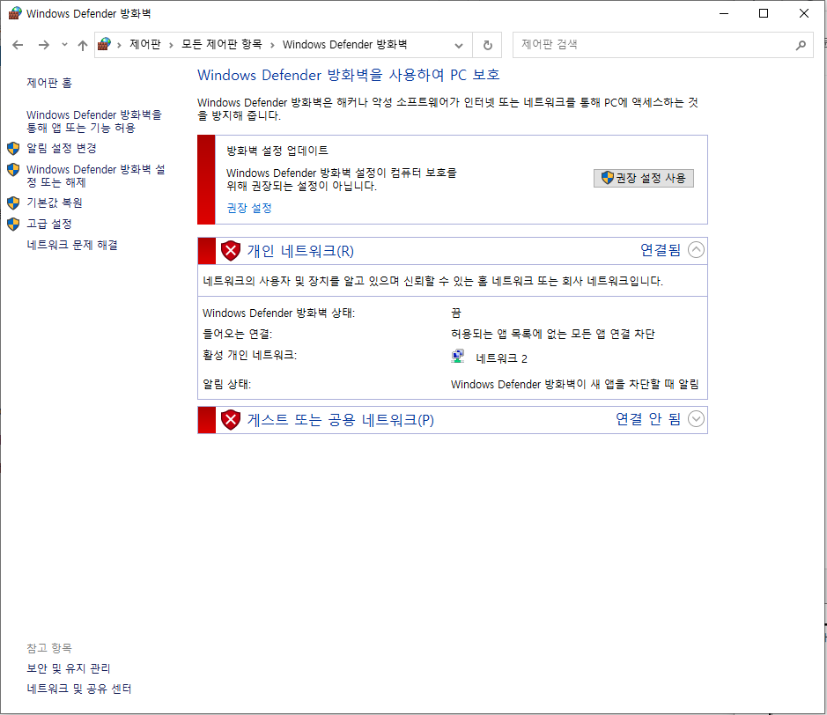Open 기본값 복원 link
Screen dimensions: 827x715
click(x=55, y=203)
